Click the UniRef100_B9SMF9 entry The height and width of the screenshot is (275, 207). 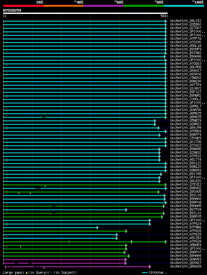coord(186,49)
